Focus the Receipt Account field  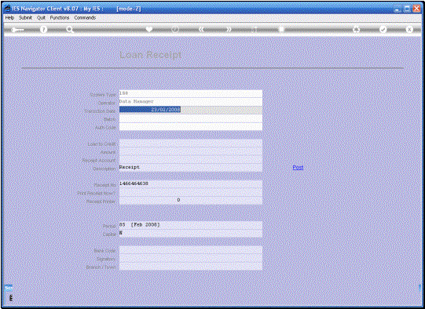click(x=191, y=159)
